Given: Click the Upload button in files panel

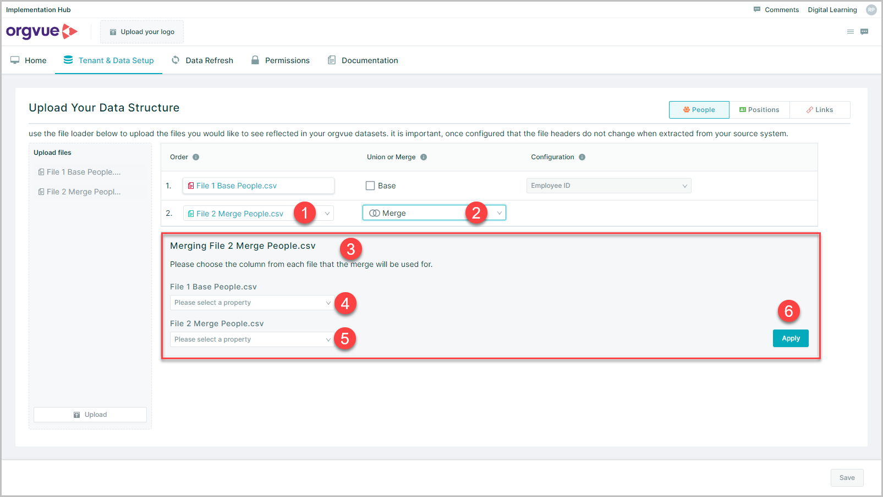Looking at the screenshot, I should (90, 415).
